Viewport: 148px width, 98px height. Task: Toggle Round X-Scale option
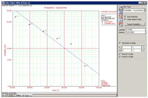tap(120, 57)
